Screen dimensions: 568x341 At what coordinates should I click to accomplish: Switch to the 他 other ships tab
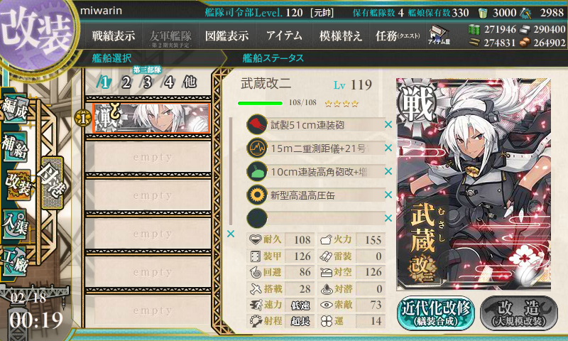[x=190, y=82]
